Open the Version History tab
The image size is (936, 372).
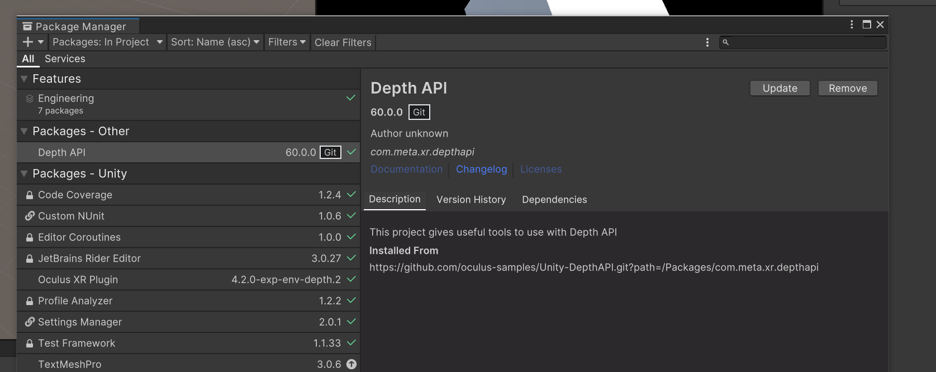(x=471, y=200)
